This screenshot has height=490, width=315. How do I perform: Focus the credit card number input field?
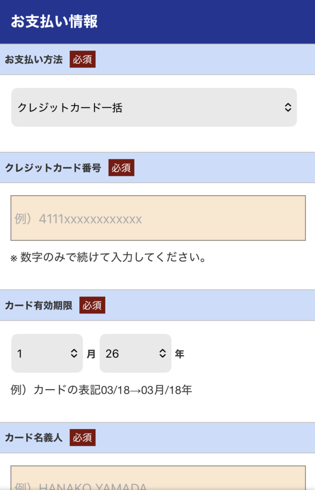point(158,218)
